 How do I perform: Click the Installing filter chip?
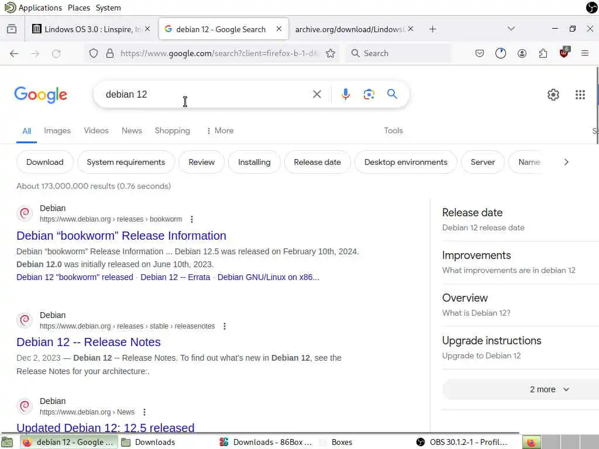[x=254, y=162]
